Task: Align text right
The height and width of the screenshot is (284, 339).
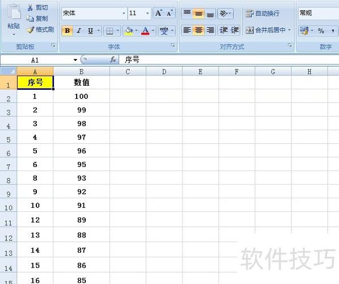Action: (210, 30)
